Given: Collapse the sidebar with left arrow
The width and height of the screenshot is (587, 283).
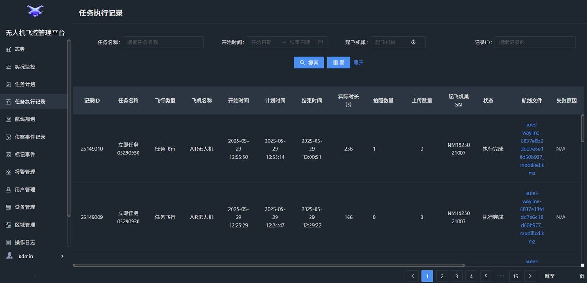Looking at the screenshot, I should 35,277.
